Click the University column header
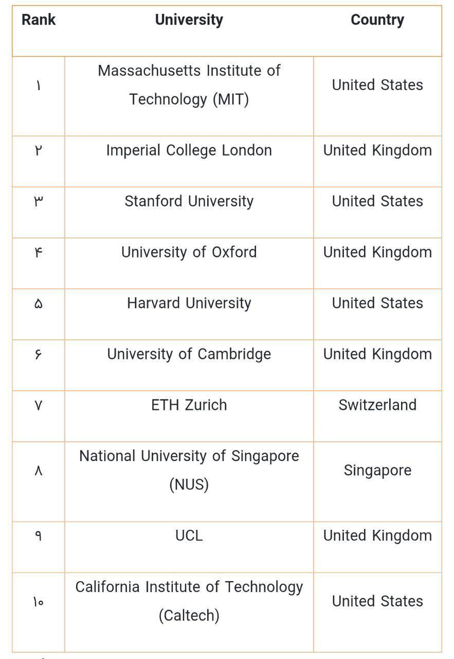Viewport: 454px width, 659px height. [189, 20]
